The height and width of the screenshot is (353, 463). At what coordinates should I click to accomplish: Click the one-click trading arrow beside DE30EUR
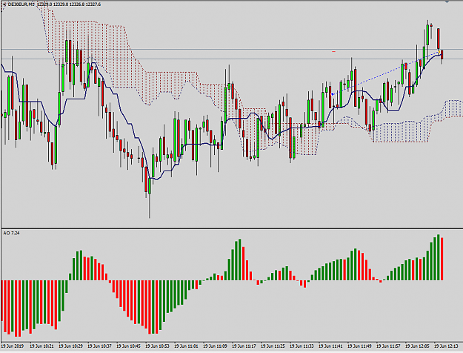pos(4,4)
